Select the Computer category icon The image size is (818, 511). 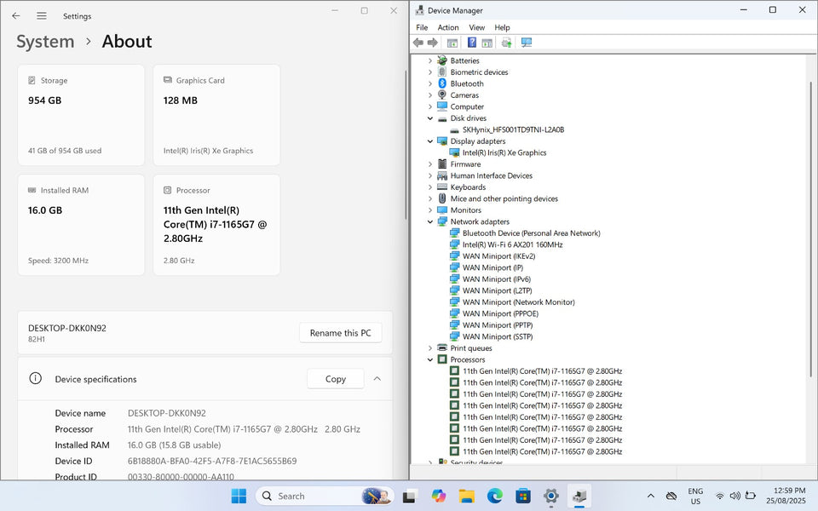pos(442,106)
